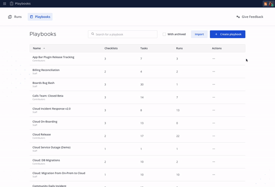This screenshot has height=187, width=275.
Task: Click the search magnifier icon
Action: coord(93,34)
